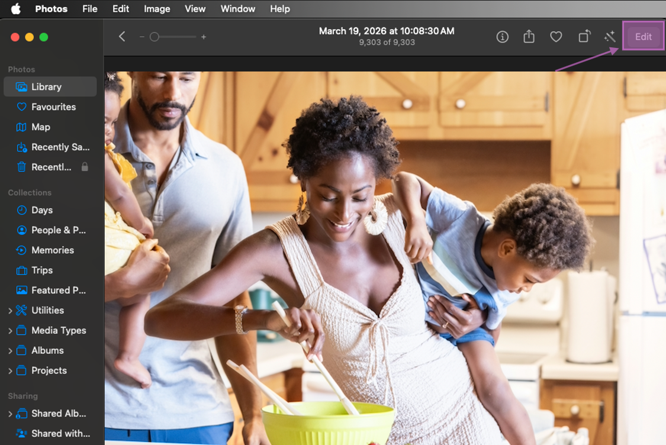Image resolution: width=666 pixels, height=445 pixels.
Task: Click the Albums folder icon
Action: pyautogui.click(x=21, y=350)
